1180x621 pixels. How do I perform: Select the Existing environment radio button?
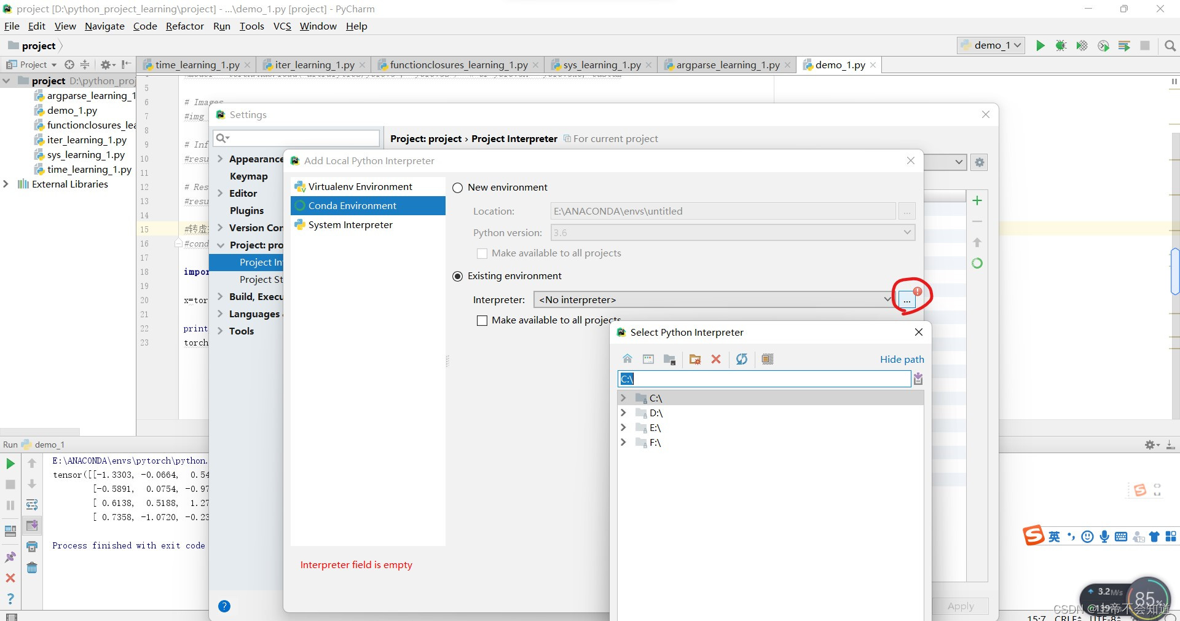pyautogui.click(x=457, y=276)
